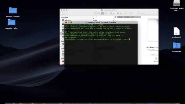Switch Finder to list view
Viewport: 185px width, 104px height.
point(99,13)
